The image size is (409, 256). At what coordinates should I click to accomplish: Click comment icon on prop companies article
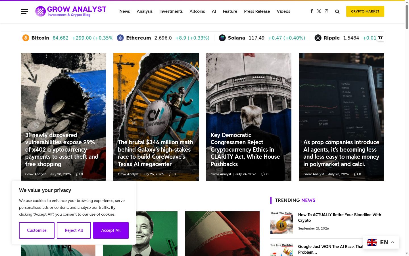(356, 174)
